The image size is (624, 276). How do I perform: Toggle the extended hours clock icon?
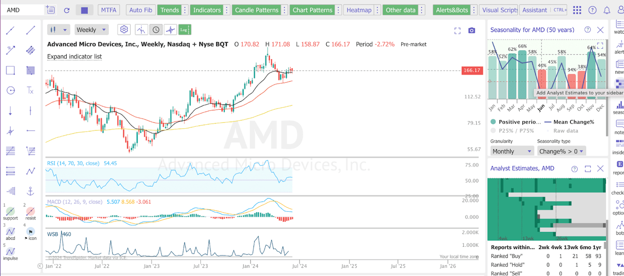point(156,30)
